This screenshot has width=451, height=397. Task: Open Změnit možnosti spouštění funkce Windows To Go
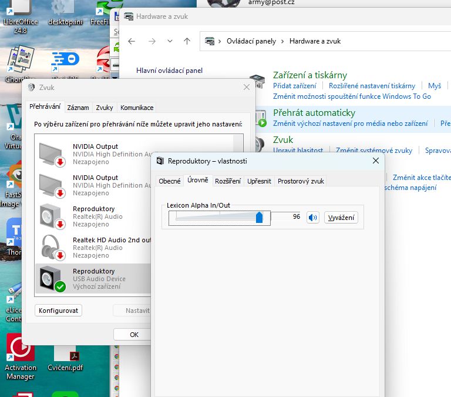click(352, 96)
